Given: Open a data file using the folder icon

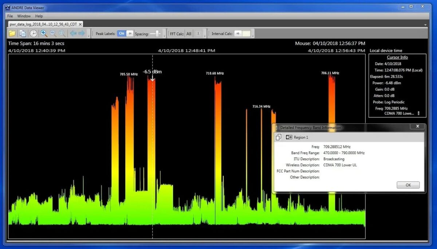Looking at the screenshot, I should pos(12,33).
